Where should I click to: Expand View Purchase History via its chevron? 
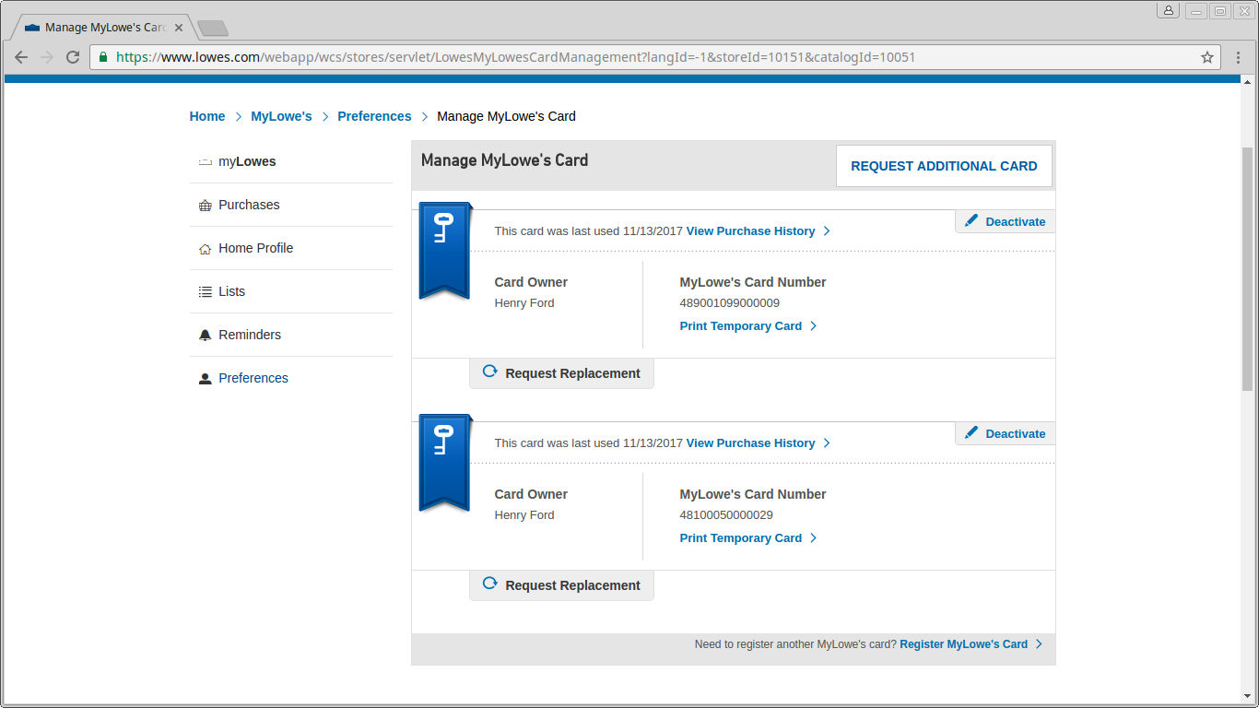(827, 230)
